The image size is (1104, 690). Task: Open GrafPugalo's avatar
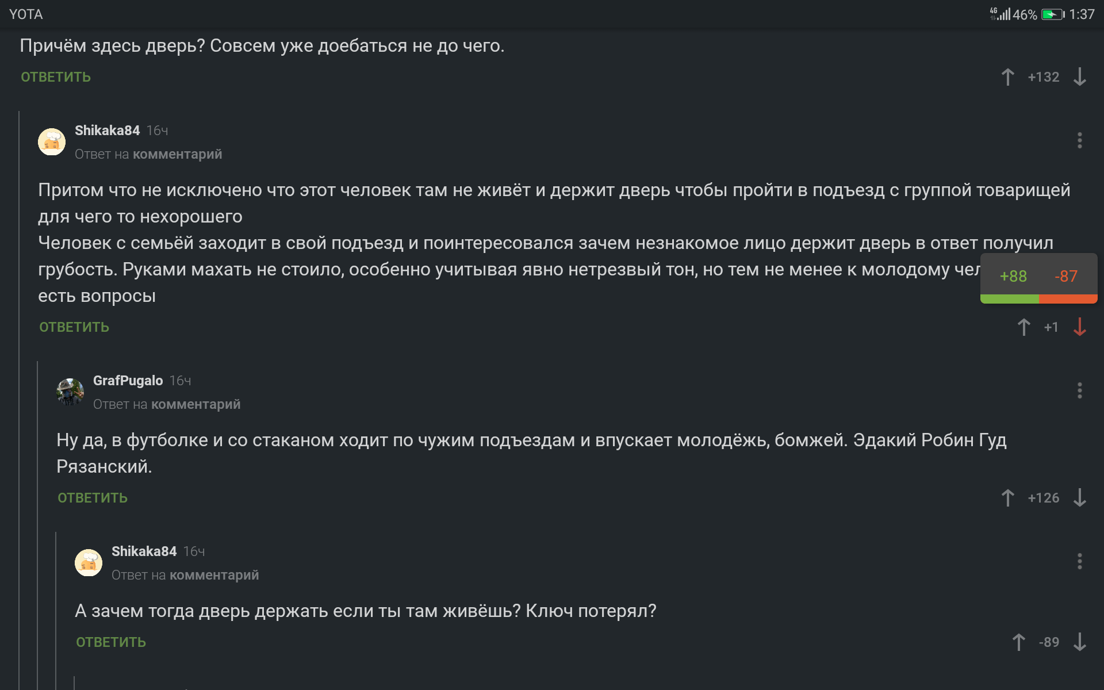(70, 392)
